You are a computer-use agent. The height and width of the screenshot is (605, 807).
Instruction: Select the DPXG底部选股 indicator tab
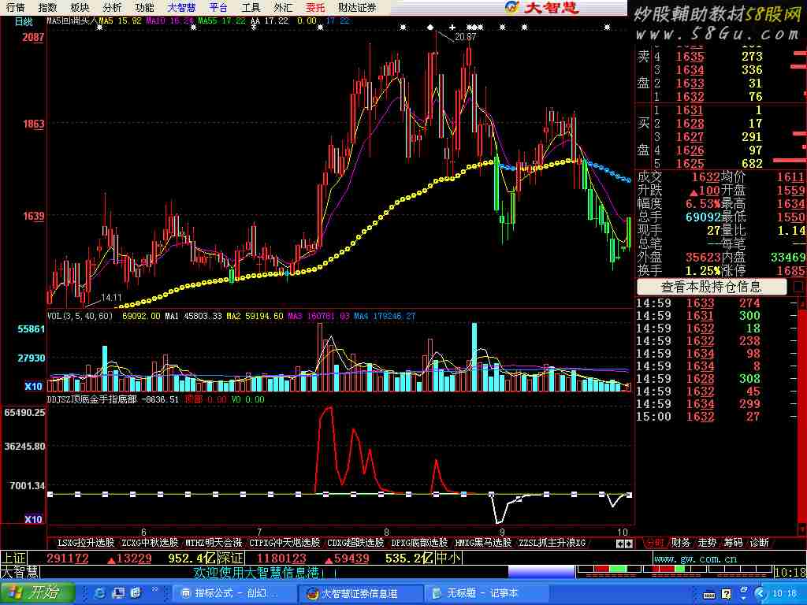(419, 542)
